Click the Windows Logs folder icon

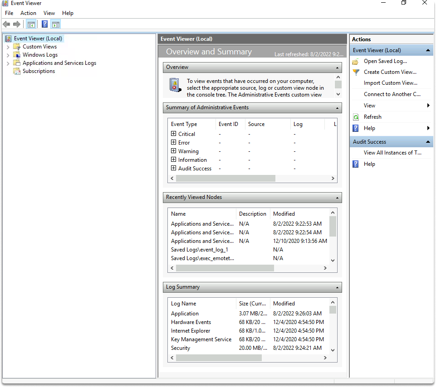pyautogui.click(x=17, y=55)
